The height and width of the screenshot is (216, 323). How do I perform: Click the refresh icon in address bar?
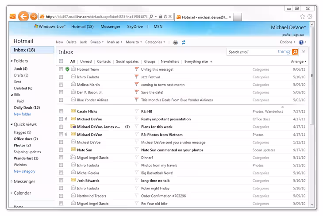165,16
